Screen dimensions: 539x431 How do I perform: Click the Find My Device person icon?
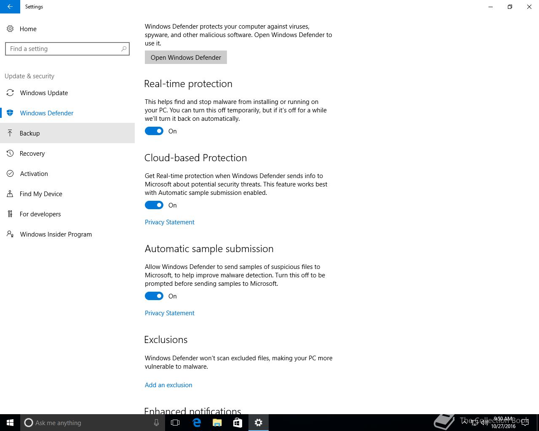tap(10, 194)
